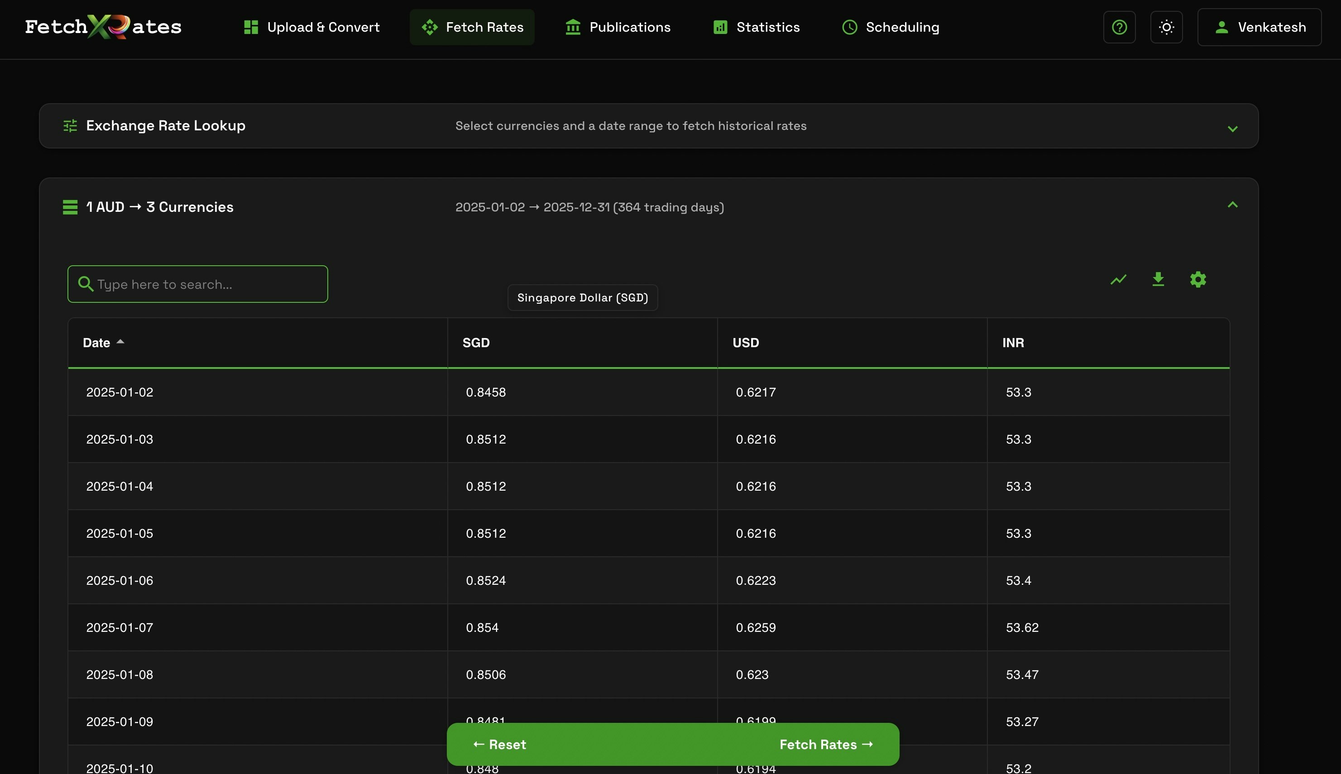Image resolution: width=1341 pixels, height=774 pixels.
Task: Open the help question-mark icon
Action: pos(1119,27)
